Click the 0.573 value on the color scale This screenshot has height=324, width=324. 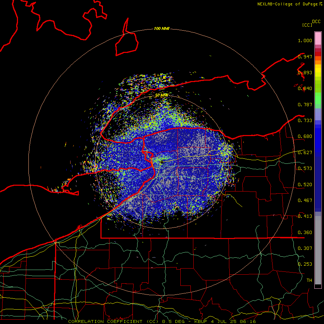pos(305,168)
